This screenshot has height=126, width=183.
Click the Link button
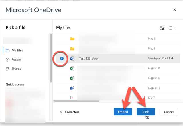pyautogui.click(x=146, y=112)
